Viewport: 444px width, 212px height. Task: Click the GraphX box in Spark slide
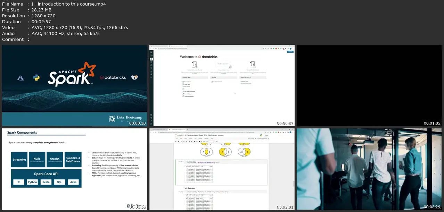click(x=55, y=160)
